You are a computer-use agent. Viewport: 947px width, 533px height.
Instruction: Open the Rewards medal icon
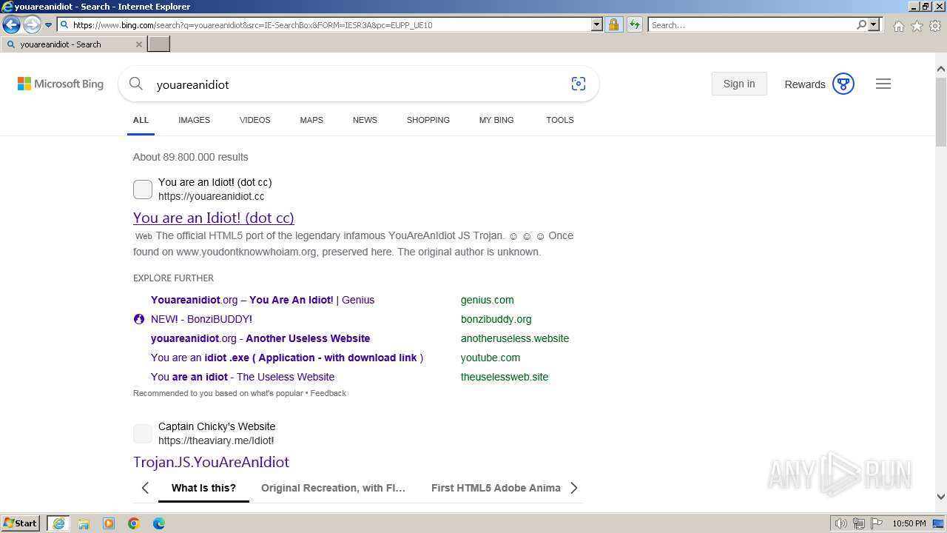(x=843, y=84)
